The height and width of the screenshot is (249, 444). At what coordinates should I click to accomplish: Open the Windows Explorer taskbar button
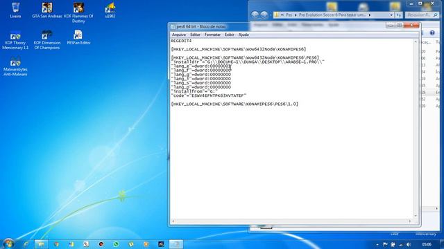pos(41,244)
